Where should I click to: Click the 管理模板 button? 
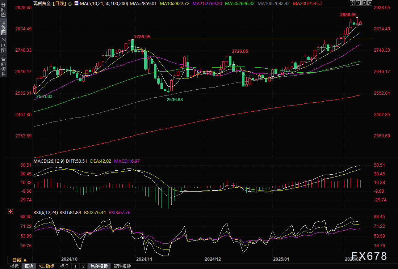pyautogui.click(x=122, y=266)
